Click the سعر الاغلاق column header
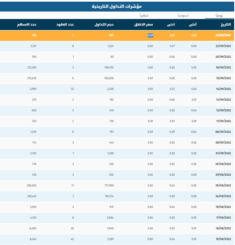235x245 pixels. (x=144, y=24)
